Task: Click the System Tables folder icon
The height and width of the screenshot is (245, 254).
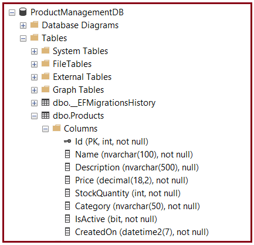Action: click(46, 51)
